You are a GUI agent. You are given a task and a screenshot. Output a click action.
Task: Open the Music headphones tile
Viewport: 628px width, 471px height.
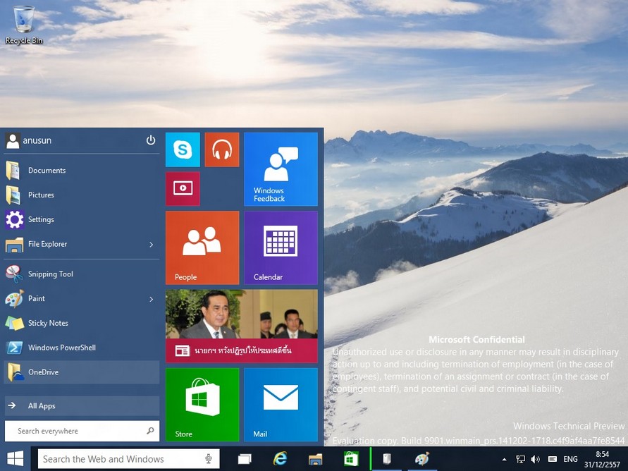tap(222, 149)
